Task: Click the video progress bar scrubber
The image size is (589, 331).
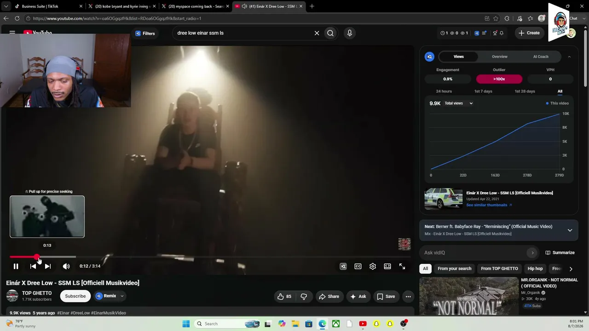Action: [37, 257]
